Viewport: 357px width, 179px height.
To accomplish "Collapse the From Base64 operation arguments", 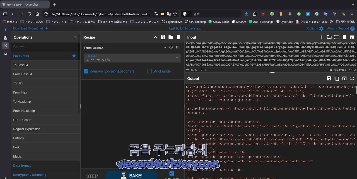I will pyautogui.click(x=165, y=48).
